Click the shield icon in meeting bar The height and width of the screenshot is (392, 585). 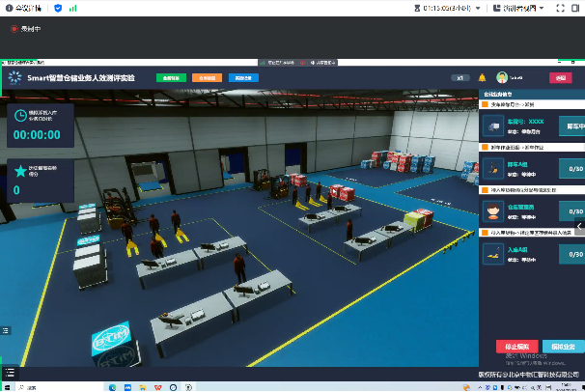[x=58, y=8]
